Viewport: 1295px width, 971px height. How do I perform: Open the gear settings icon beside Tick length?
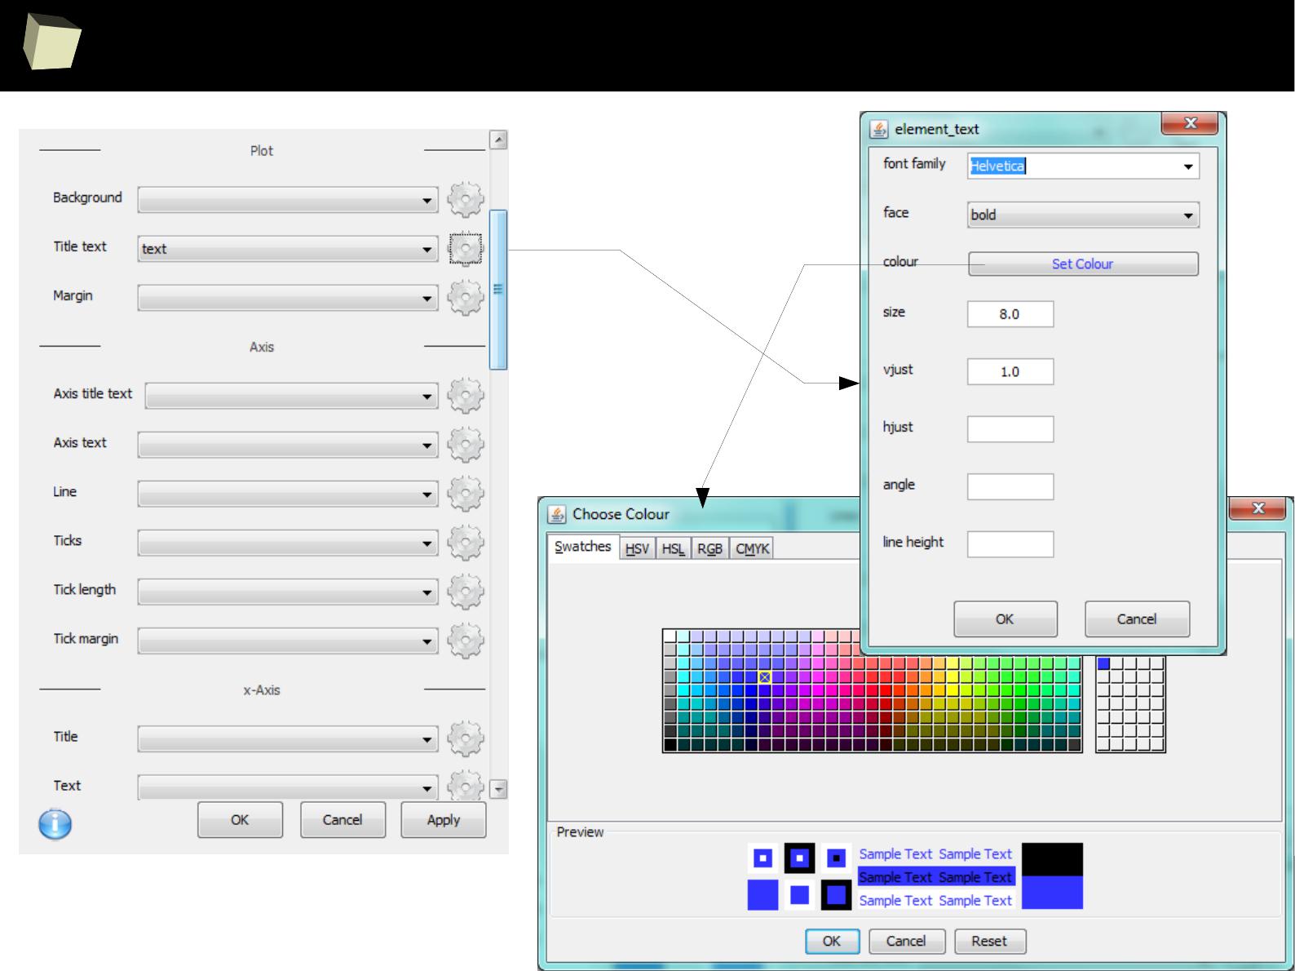(x=466, y=592)
